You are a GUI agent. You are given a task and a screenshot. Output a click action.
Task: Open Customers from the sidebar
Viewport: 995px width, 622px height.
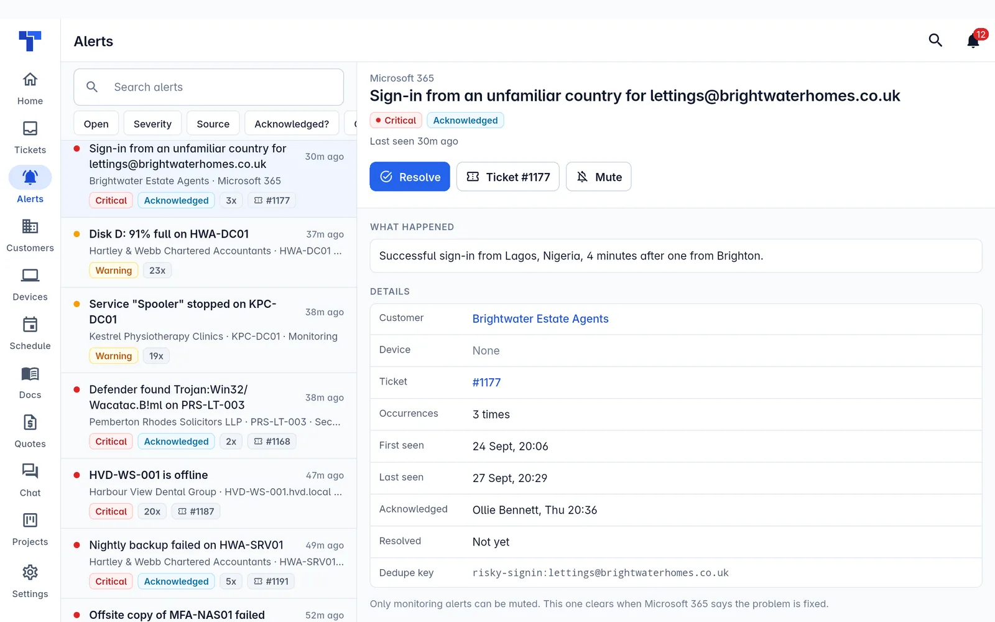(30, 236)
